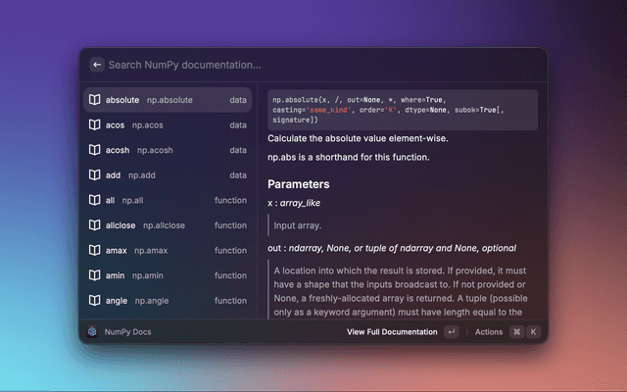Click the NumPy Docs extension icon

92,332
